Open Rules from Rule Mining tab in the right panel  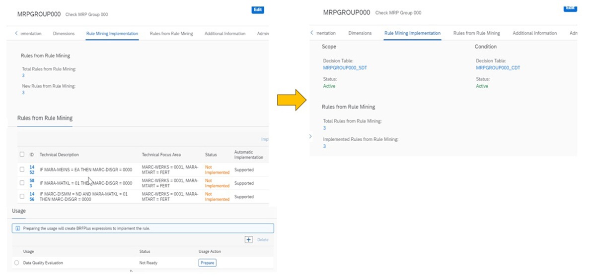(476, 33)
